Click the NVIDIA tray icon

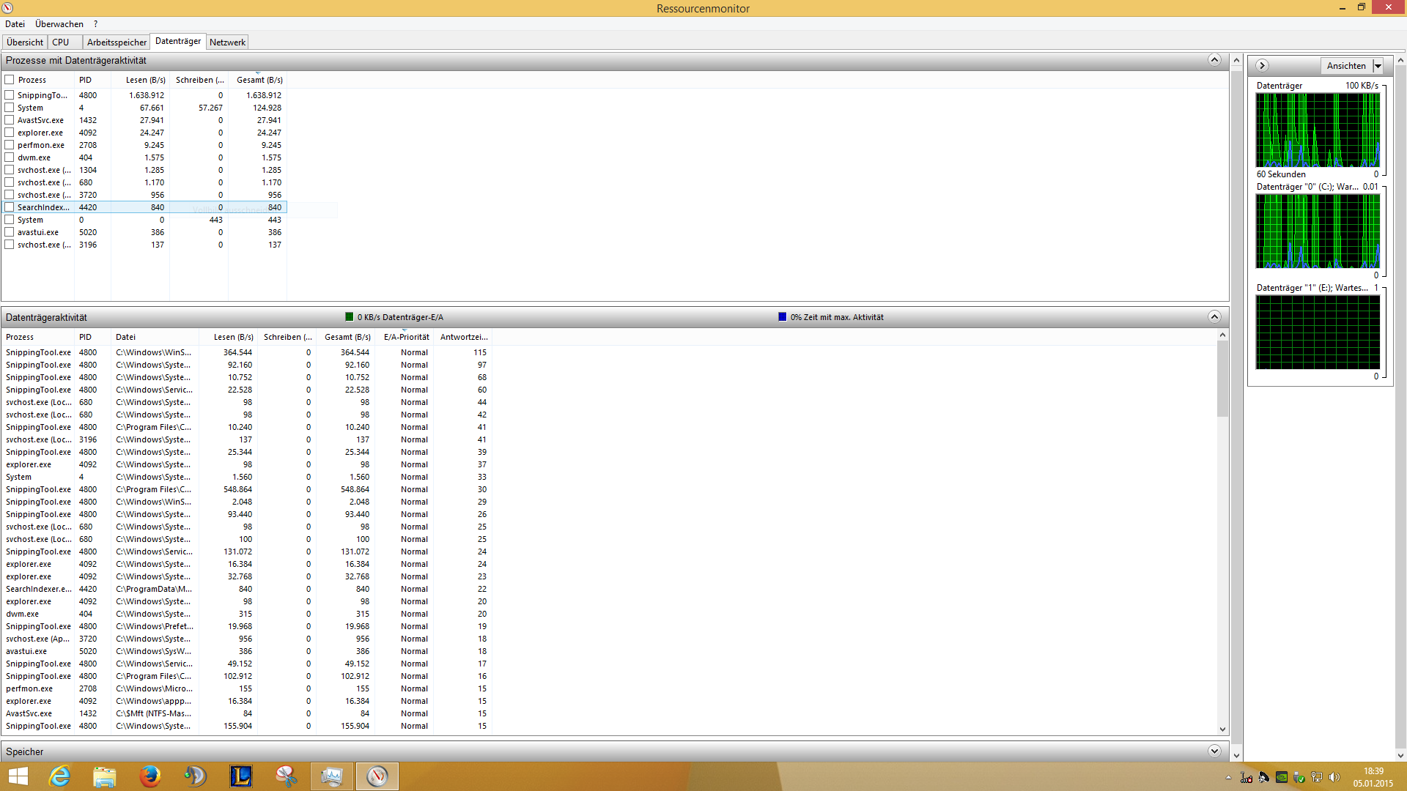1281,777
